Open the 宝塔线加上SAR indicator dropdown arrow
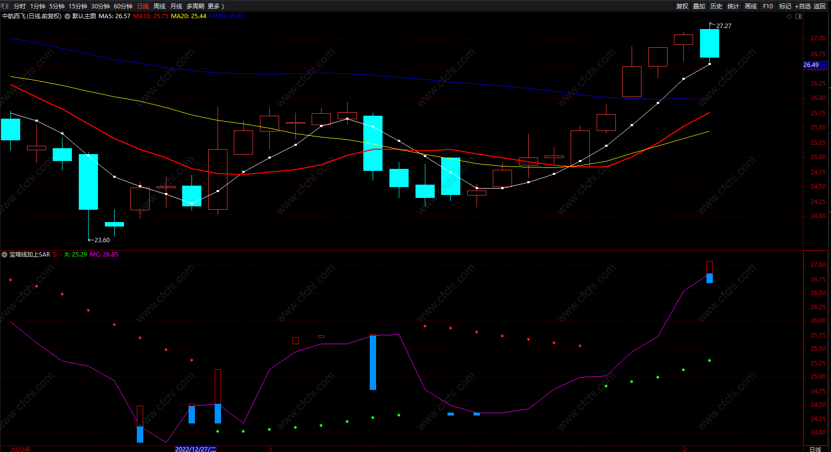831x452 pixels. 4,255
